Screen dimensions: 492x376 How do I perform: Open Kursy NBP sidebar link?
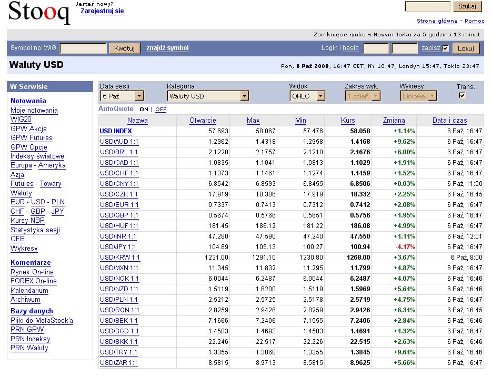tap(27, 221)
